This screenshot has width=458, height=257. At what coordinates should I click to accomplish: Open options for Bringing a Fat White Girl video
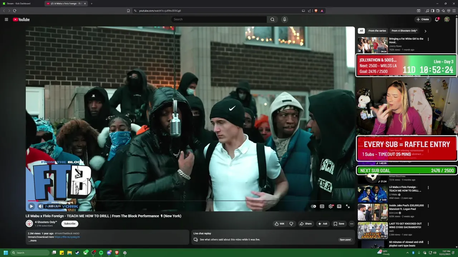(x=428, y=39)
